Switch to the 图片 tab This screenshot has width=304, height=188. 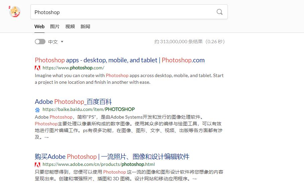(x=55, y=26)
